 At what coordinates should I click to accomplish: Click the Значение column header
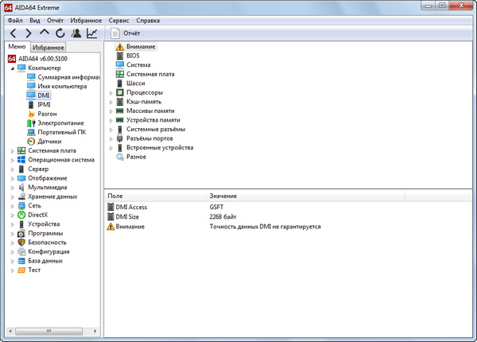pyautogui.click(x=223, y=196)
